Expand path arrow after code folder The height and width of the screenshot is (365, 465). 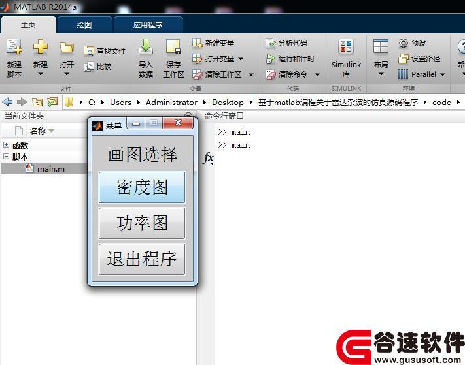tap(458, 102)
